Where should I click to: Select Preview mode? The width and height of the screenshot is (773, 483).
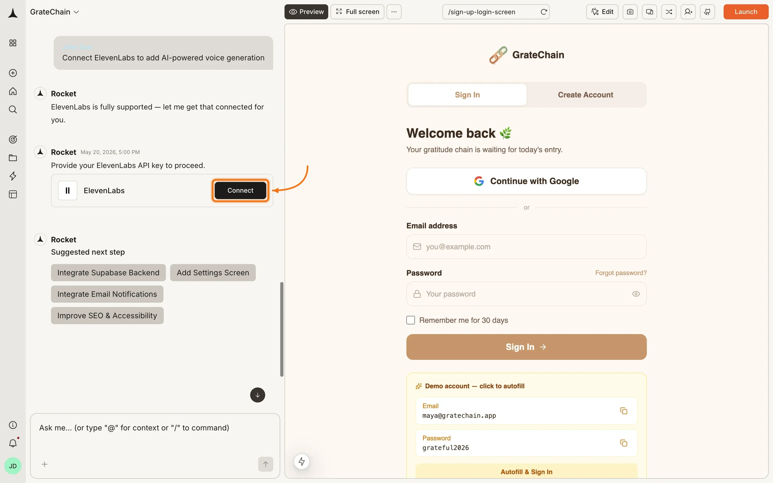coord(306,12)
